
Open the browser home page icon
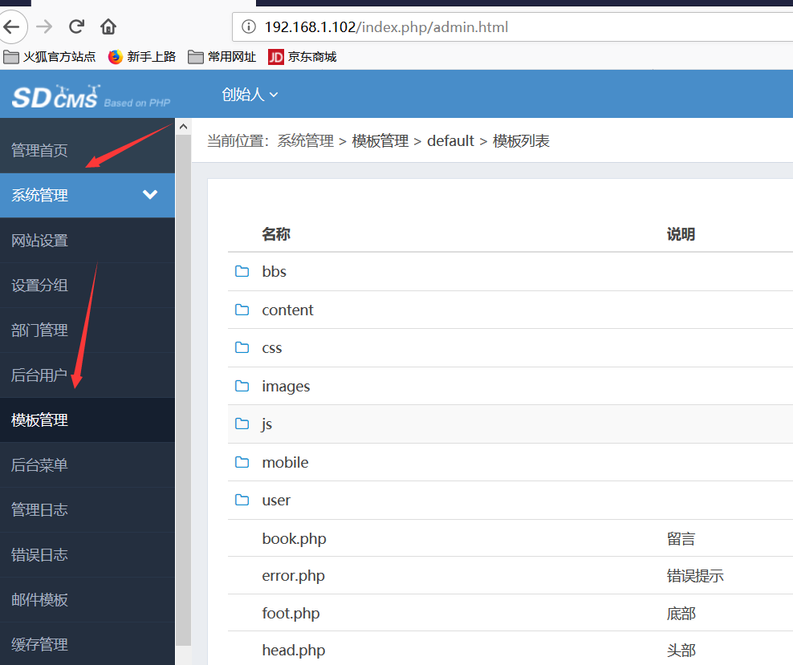(x=108, y=26)
